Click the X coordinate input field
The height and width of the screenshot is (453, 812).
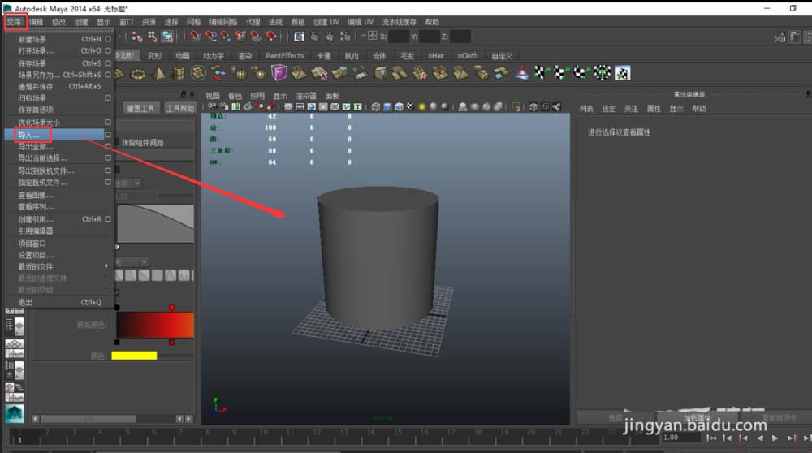[x=399, y=37]
